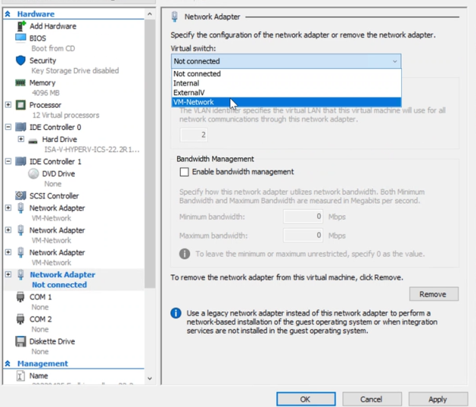
Task: Collapse the Hardware section chevron
Action: (x=8, y=14)
